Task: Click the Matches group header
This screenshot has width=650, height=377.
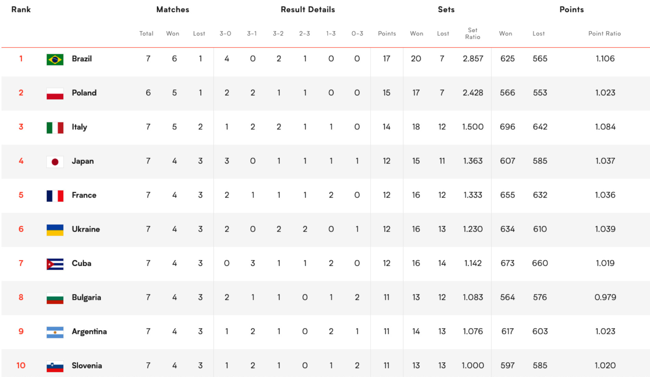Action: click(x=173, y=10)
